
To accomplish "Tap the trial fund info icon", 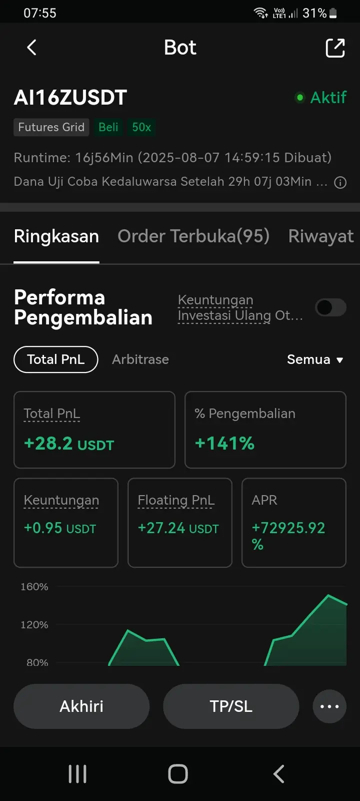I will tap(340, 182).
